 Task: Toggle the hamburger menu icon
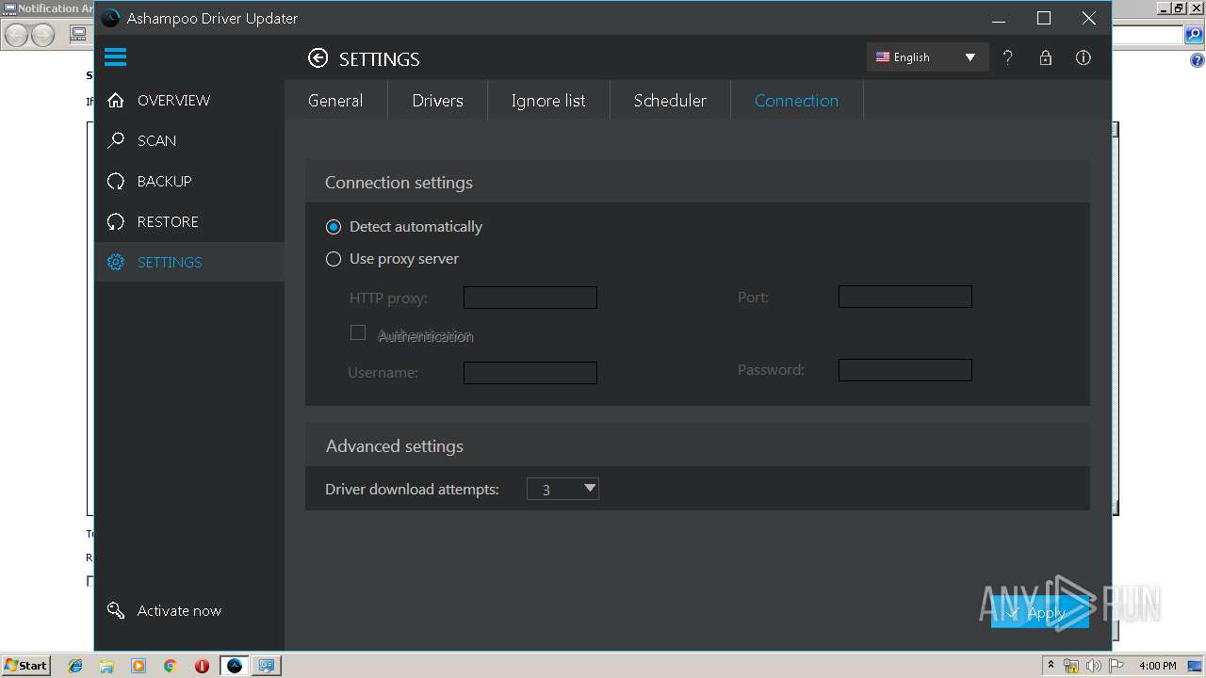click(x=115, y=57)
